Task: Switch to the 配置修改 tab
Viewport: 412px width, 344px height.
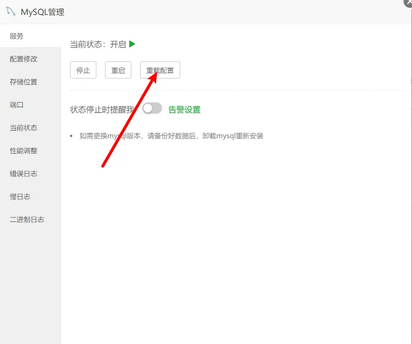Action: 30,59
